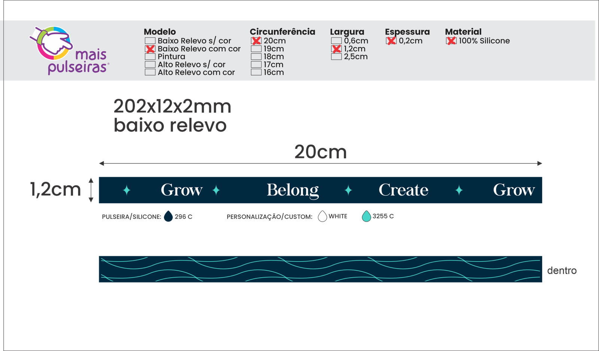The width and height of the screenshot is (599, 351).
Task: Uncheck the Baixo Relevo com cor checkbox
Action: [150, 49]
